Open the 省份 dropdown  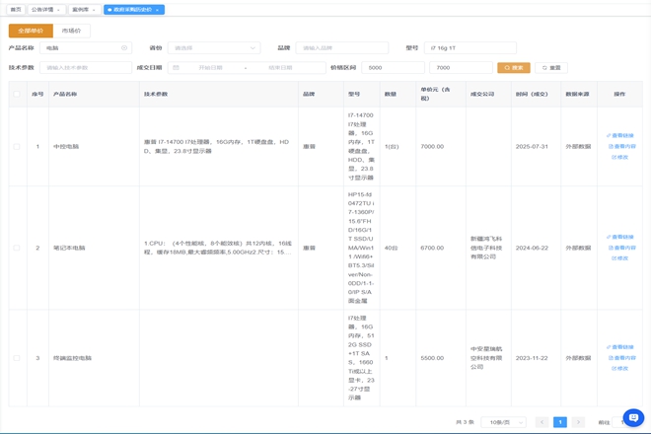click(x=213, y=47)
